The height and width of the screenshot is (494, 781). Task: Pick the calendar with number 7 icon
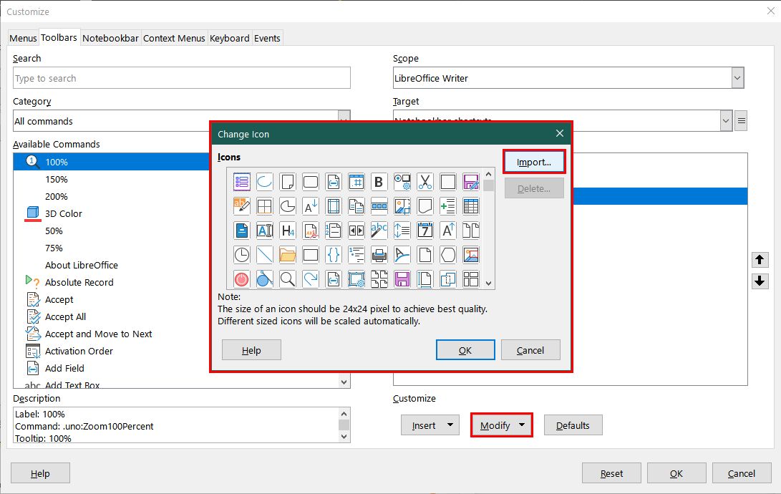(425, 230)
